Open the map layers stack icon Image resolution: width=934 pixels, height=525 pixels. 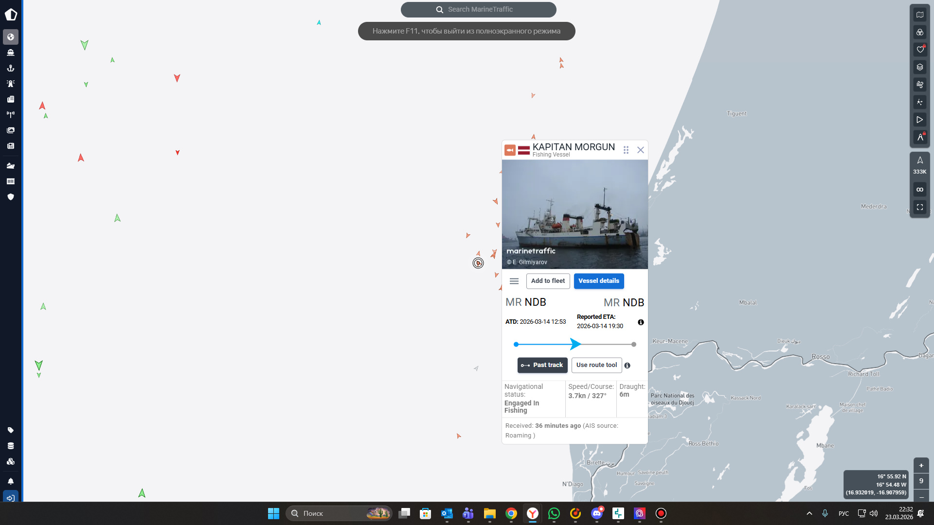pos(919,67)
